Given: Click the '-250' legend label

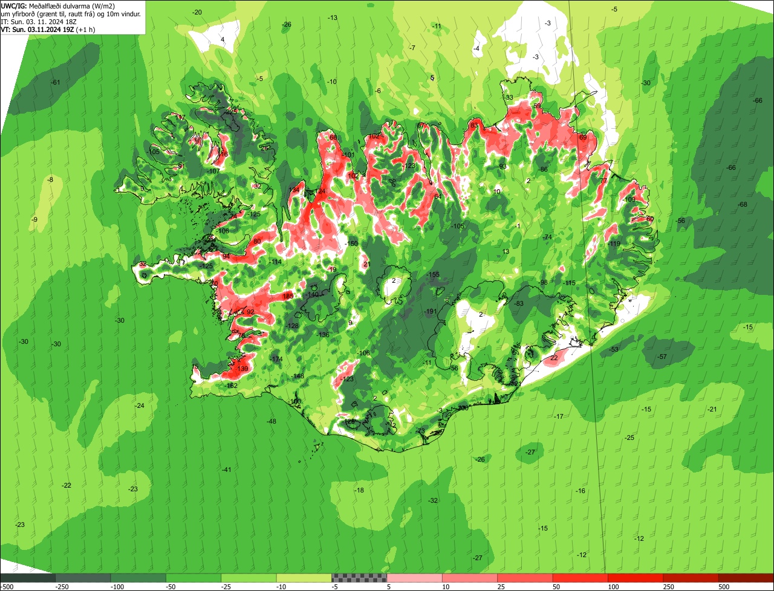Looking at the screenshot, I should pyautogui.click(x=61, y=587).
